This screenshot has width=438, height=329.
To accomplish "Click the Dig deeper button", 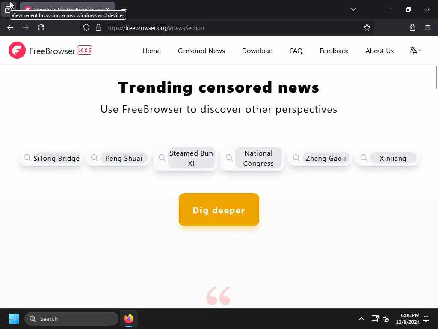I will coord(219,209).
